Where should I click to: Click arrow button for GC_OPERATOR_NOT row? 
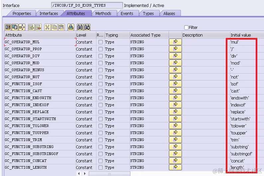click(176, 77)
